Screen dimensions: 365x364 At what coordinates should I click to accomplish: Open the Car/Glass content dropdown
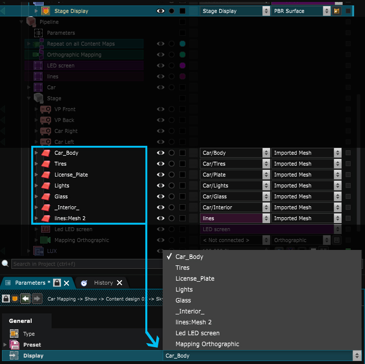tap(235, 197)
